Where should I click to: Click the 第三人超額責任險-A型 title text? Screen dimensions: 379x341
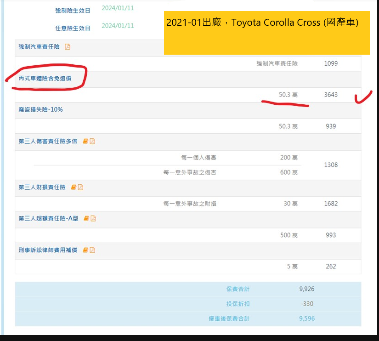coord(48,219)
